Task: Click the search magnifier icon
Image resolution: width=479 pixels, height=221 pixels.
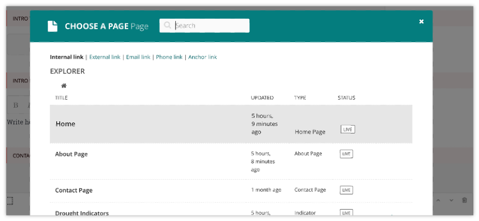Action: pyautogui.click(x=167, y=25)
